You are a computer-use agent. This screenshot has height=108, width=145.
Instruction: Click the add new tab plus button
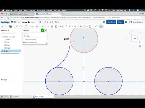pos(6,97)
